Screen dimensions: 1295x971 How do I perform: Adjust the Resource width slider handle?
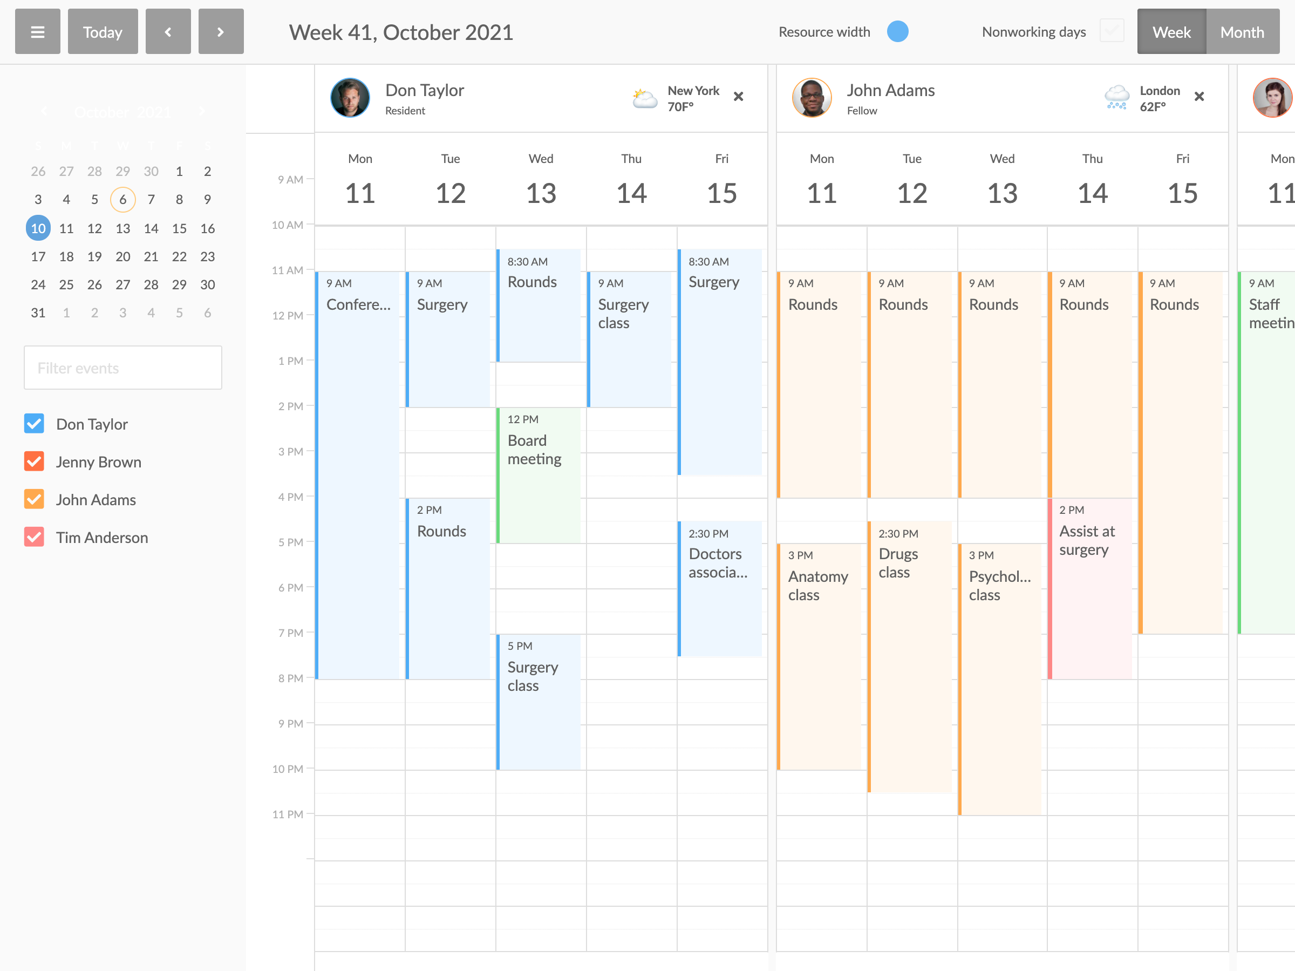pos(897,32)
